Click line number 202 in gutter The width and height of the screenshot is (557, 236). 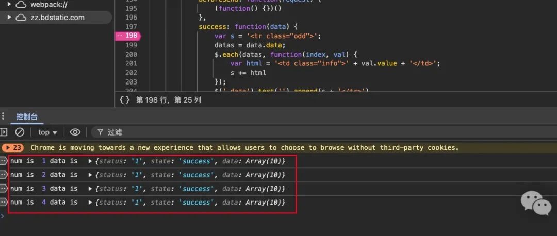[131, 73]
